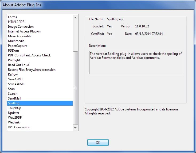This screenshot has width=196, height=153.
Task: Select HTML2PDF plug-in
Action: 40,22
